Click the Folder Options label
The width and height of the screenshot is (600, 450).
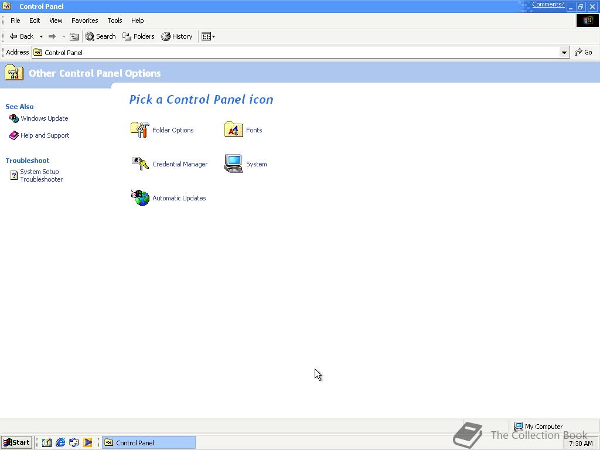point(173,130)
